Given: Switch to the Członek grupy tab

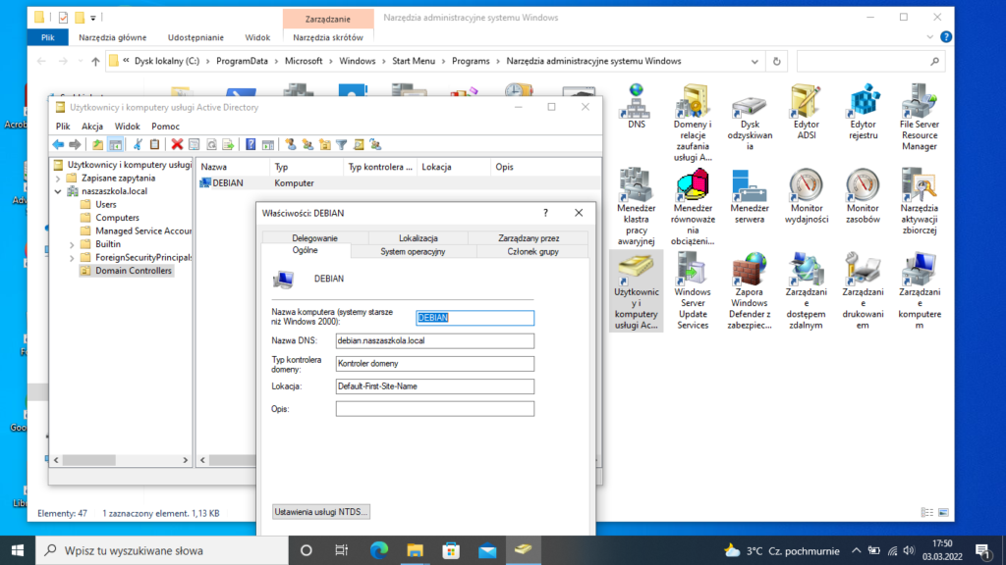Looking at the screenshot, I should (531, 251).
